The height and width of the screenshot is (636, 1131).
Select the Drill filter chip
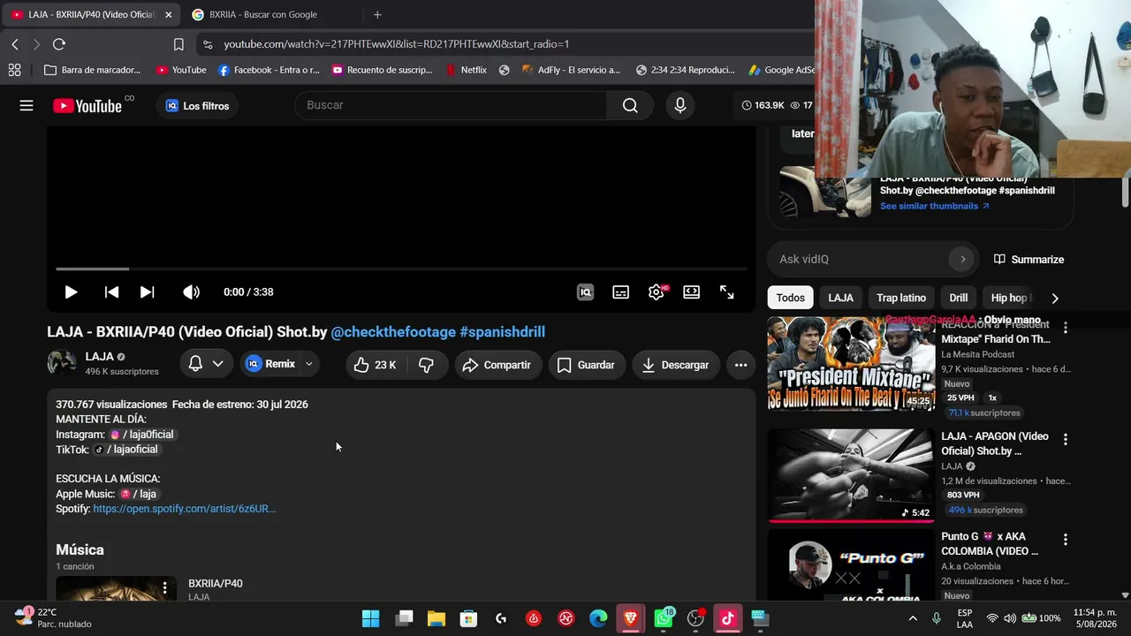pos(959,298)
